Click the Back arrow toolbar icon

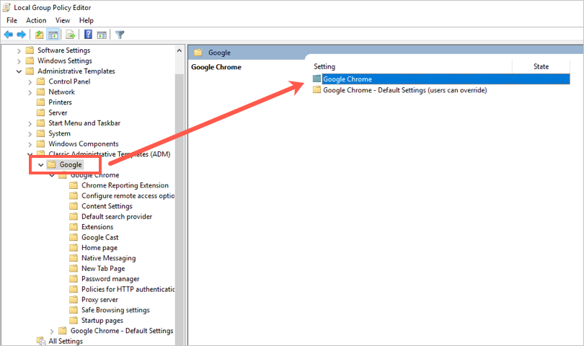9,34
